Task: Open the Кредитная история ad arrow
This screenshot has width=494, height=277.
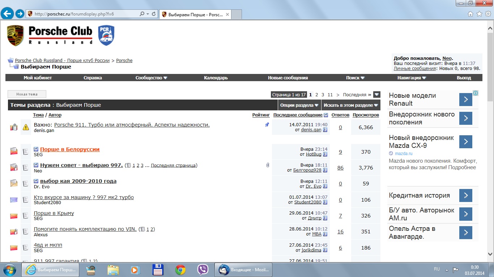Action: 466,195
